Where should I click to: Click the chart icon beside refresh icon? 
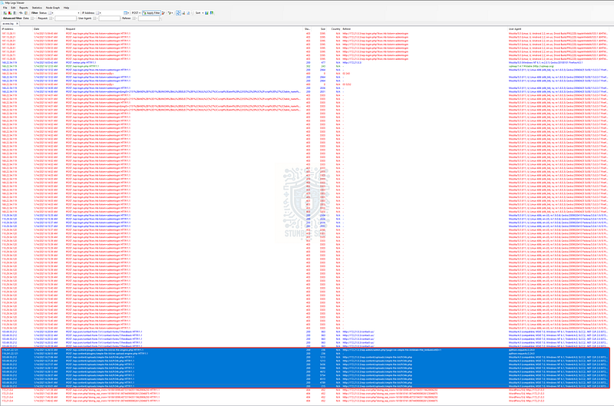tap(183, 13)
